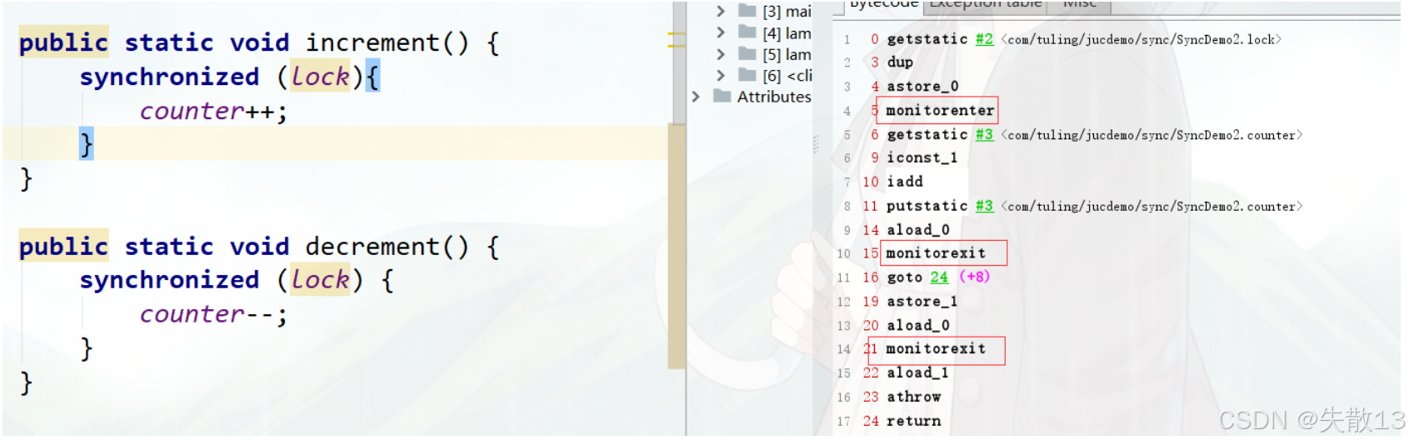
Task: Open link #3 on the getstatic counter line
Action: [x=985, y=134]
